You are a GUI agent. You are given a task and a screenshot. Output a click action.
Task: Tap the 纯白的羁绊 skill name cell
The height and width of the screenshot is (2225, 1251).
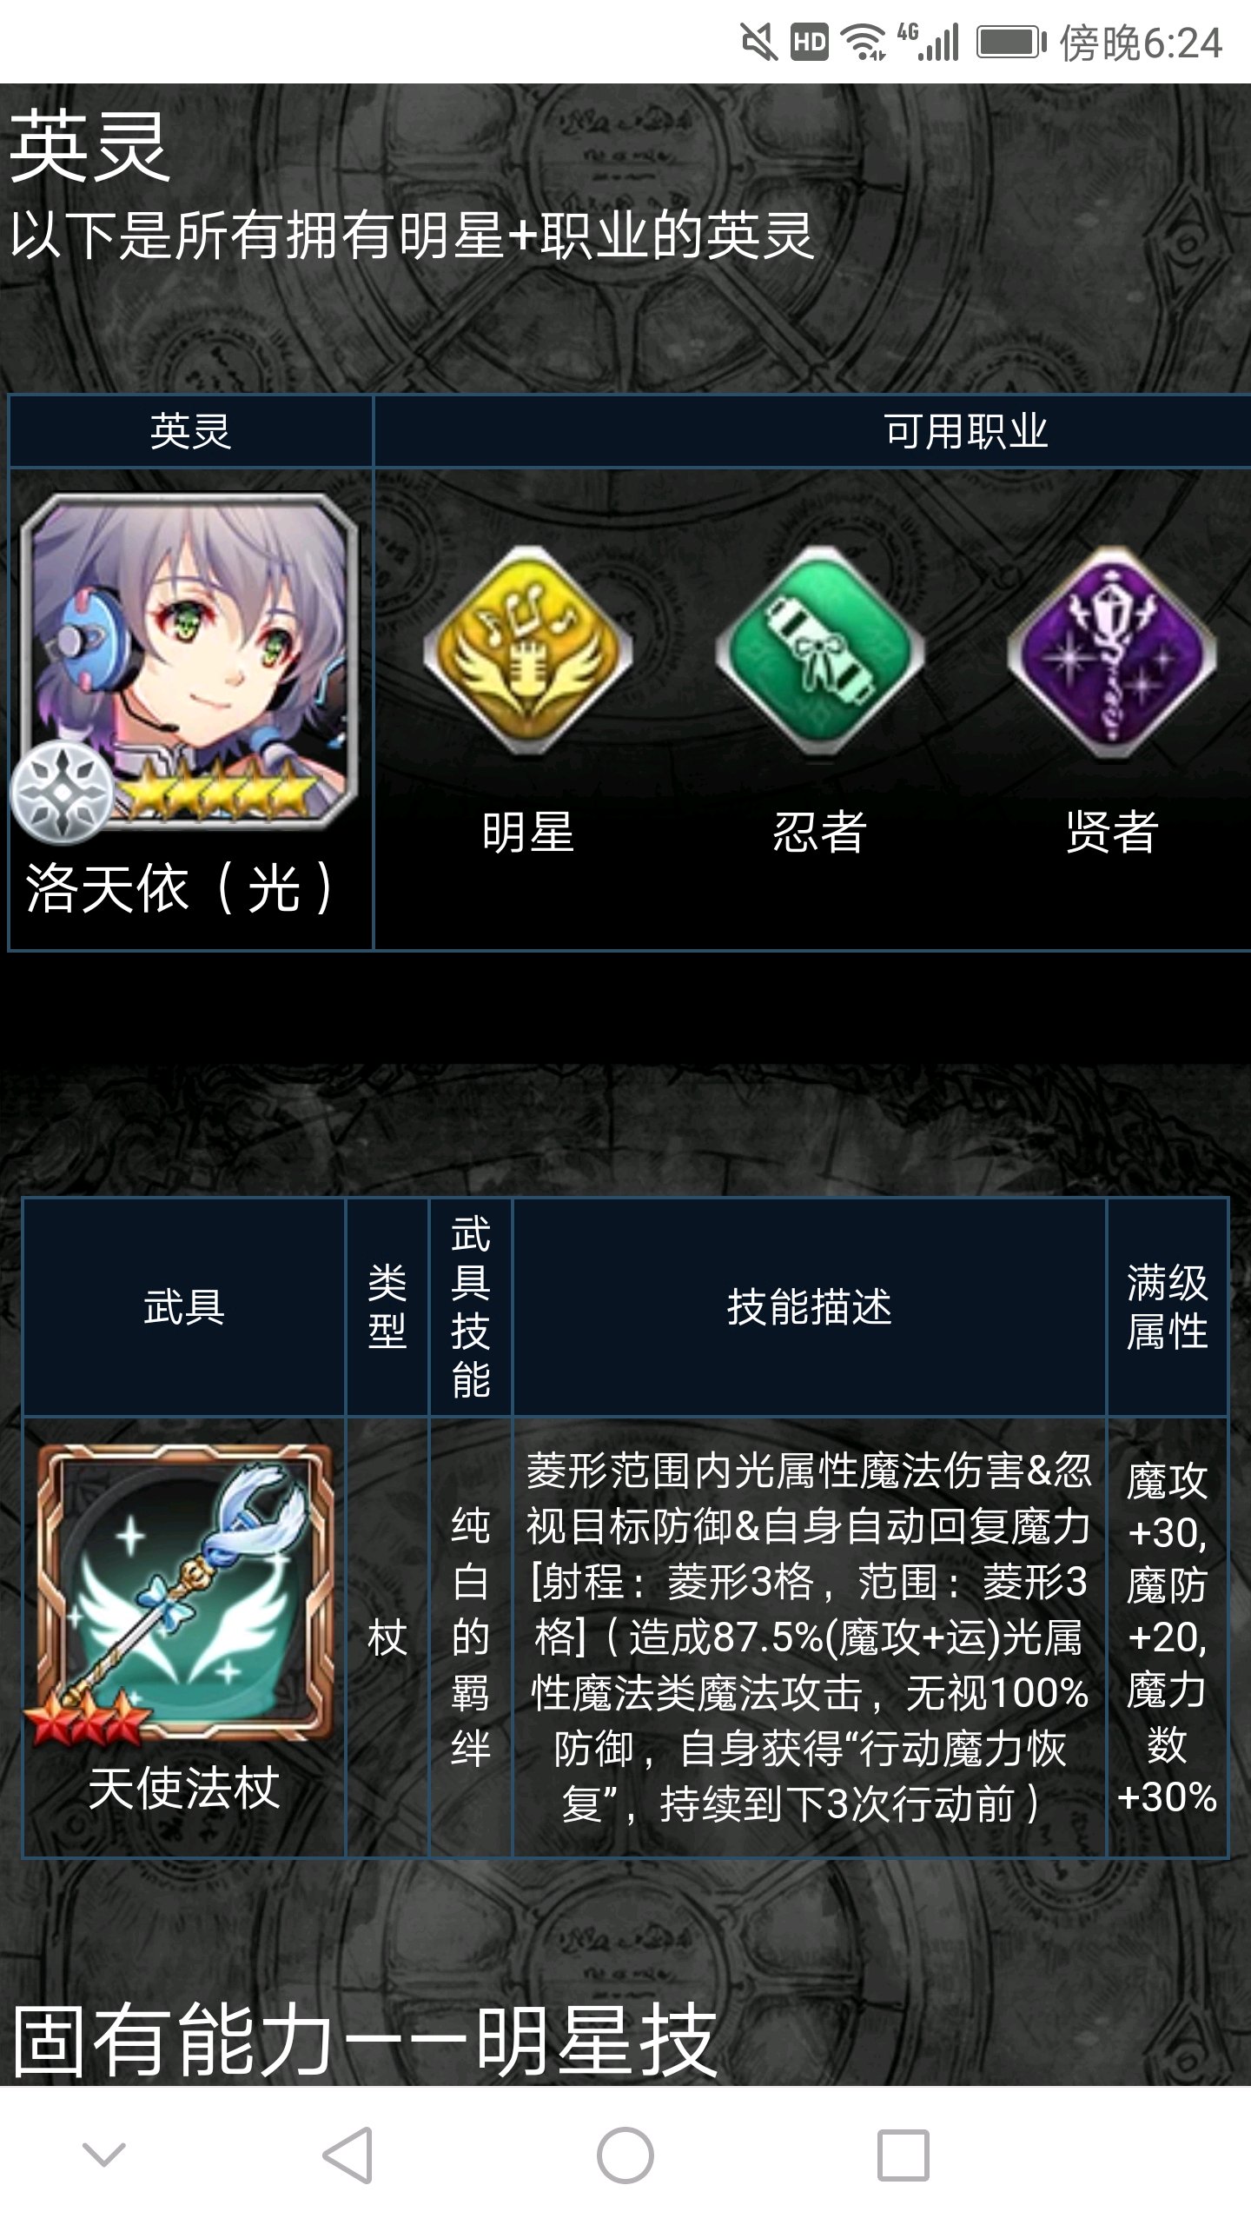[471, 1637]
